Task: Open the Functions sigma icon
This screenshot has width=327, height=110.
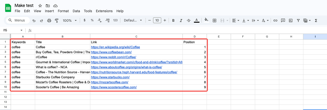Action: tap(316, 20)
